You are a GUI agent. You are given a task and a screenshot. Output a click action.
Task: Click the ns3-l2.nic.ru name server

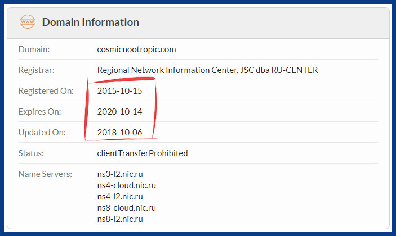(120, 174)
